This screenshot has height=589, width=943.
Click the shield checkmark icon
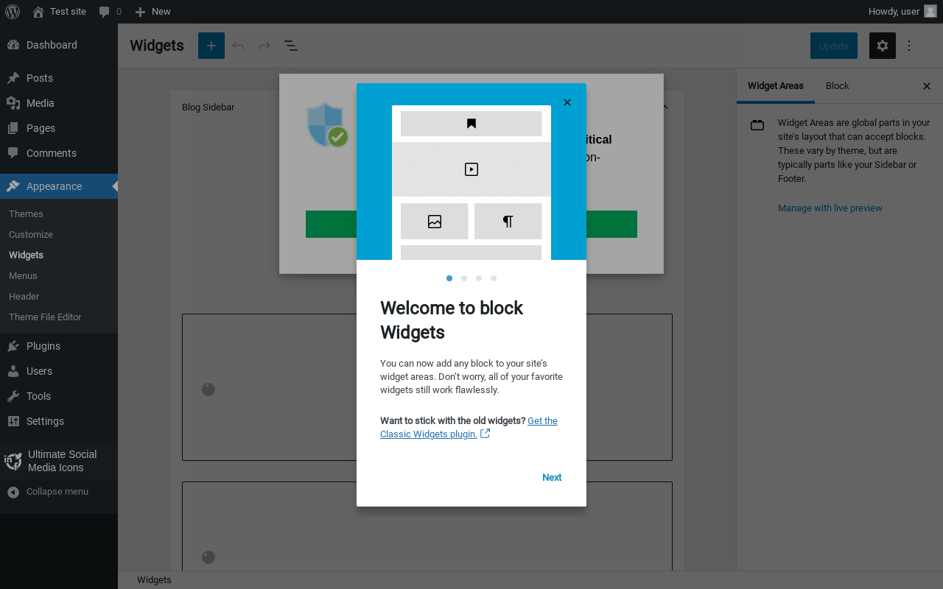coord(327,125)
